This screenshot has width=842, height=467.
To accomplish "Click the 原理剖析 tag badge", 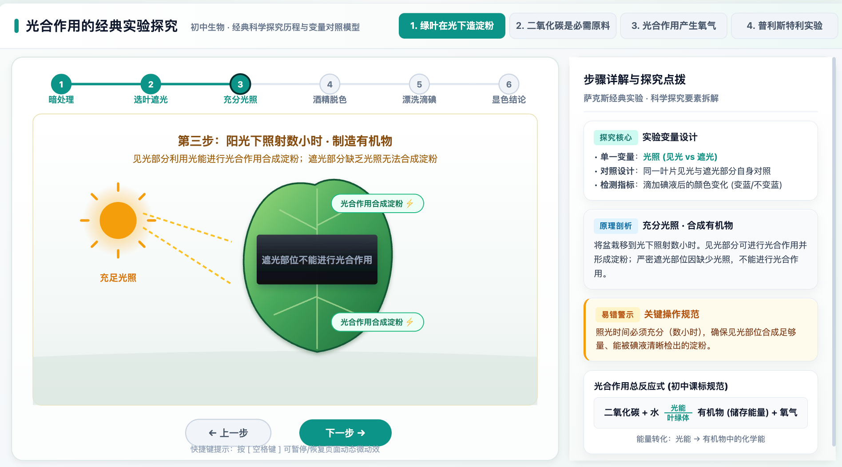I will (616, 226).
